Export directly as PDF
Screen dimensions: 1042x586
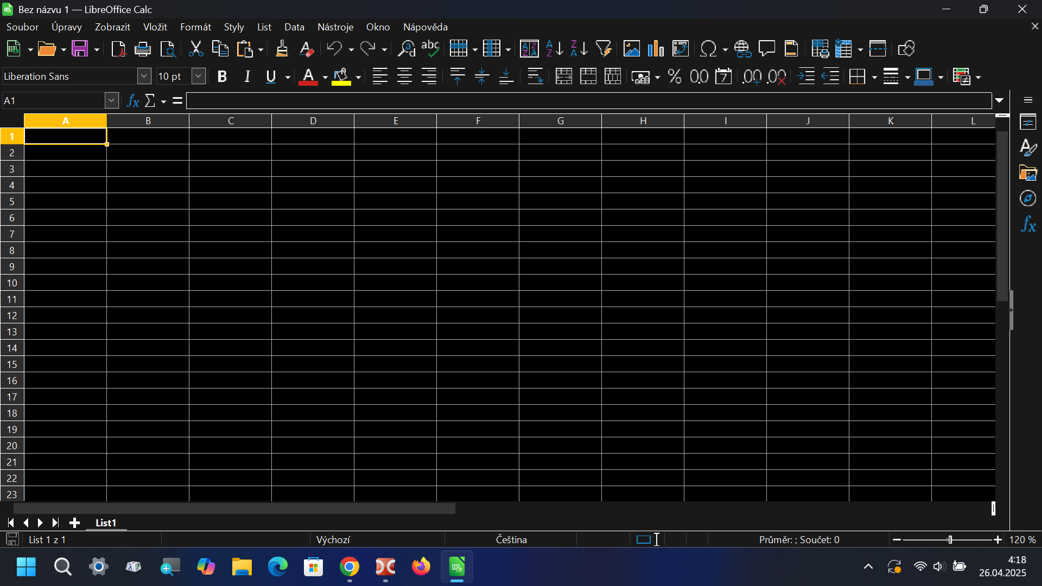point(118,49)
